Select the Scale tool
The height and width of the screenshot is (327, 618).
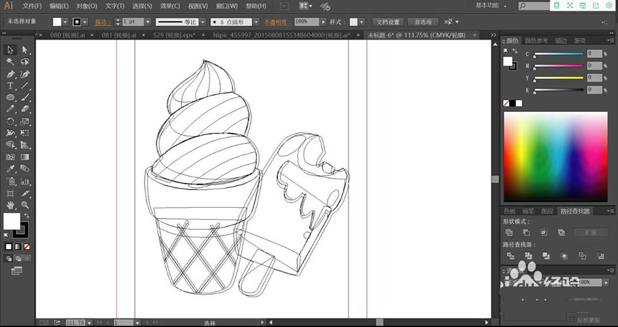point(25,122)
